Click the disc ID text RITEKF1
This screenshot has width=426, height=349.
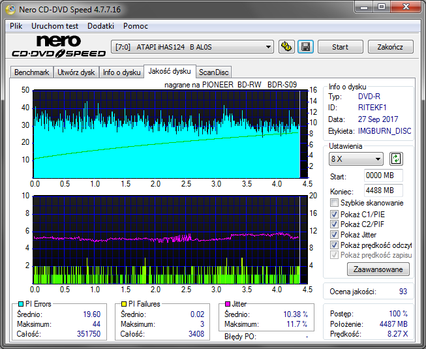pyautogui.click(x=373, y=108)
